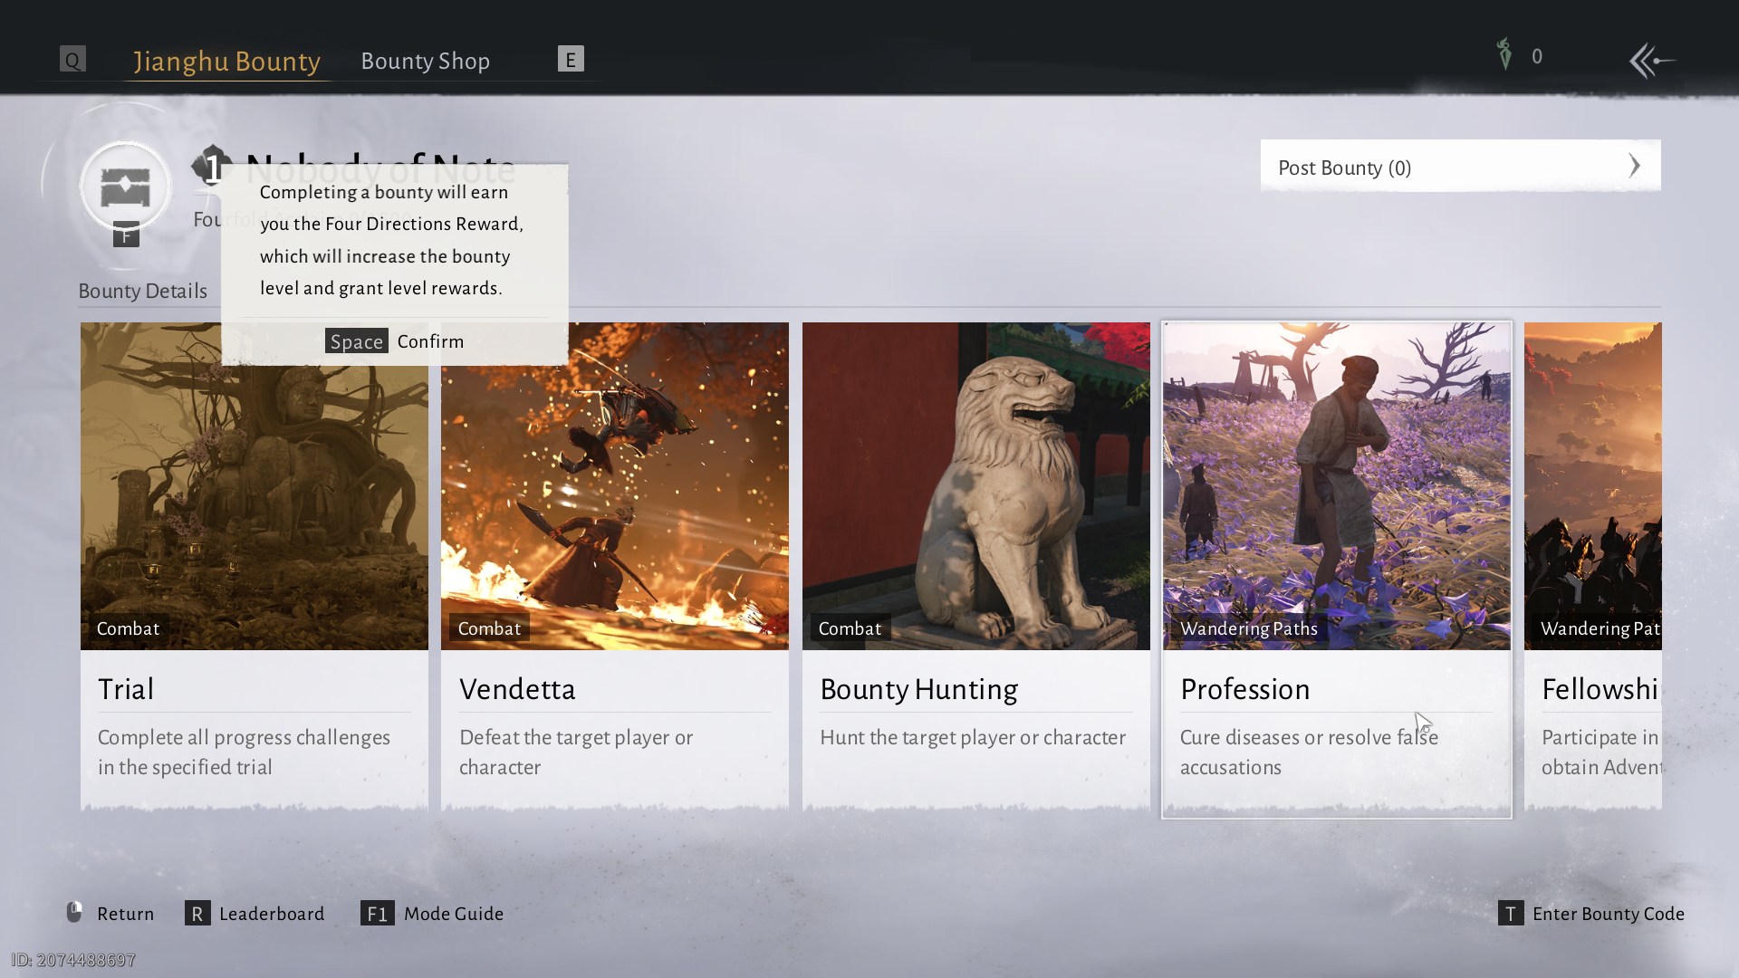Select the Jianghu Bounty tab
The image size is (1739, 978).
click(x=226, y=61)
